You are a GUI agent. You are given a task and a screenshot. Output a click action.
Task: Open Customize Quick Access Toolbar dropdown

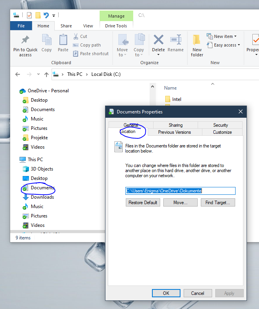tap(54, 15)
